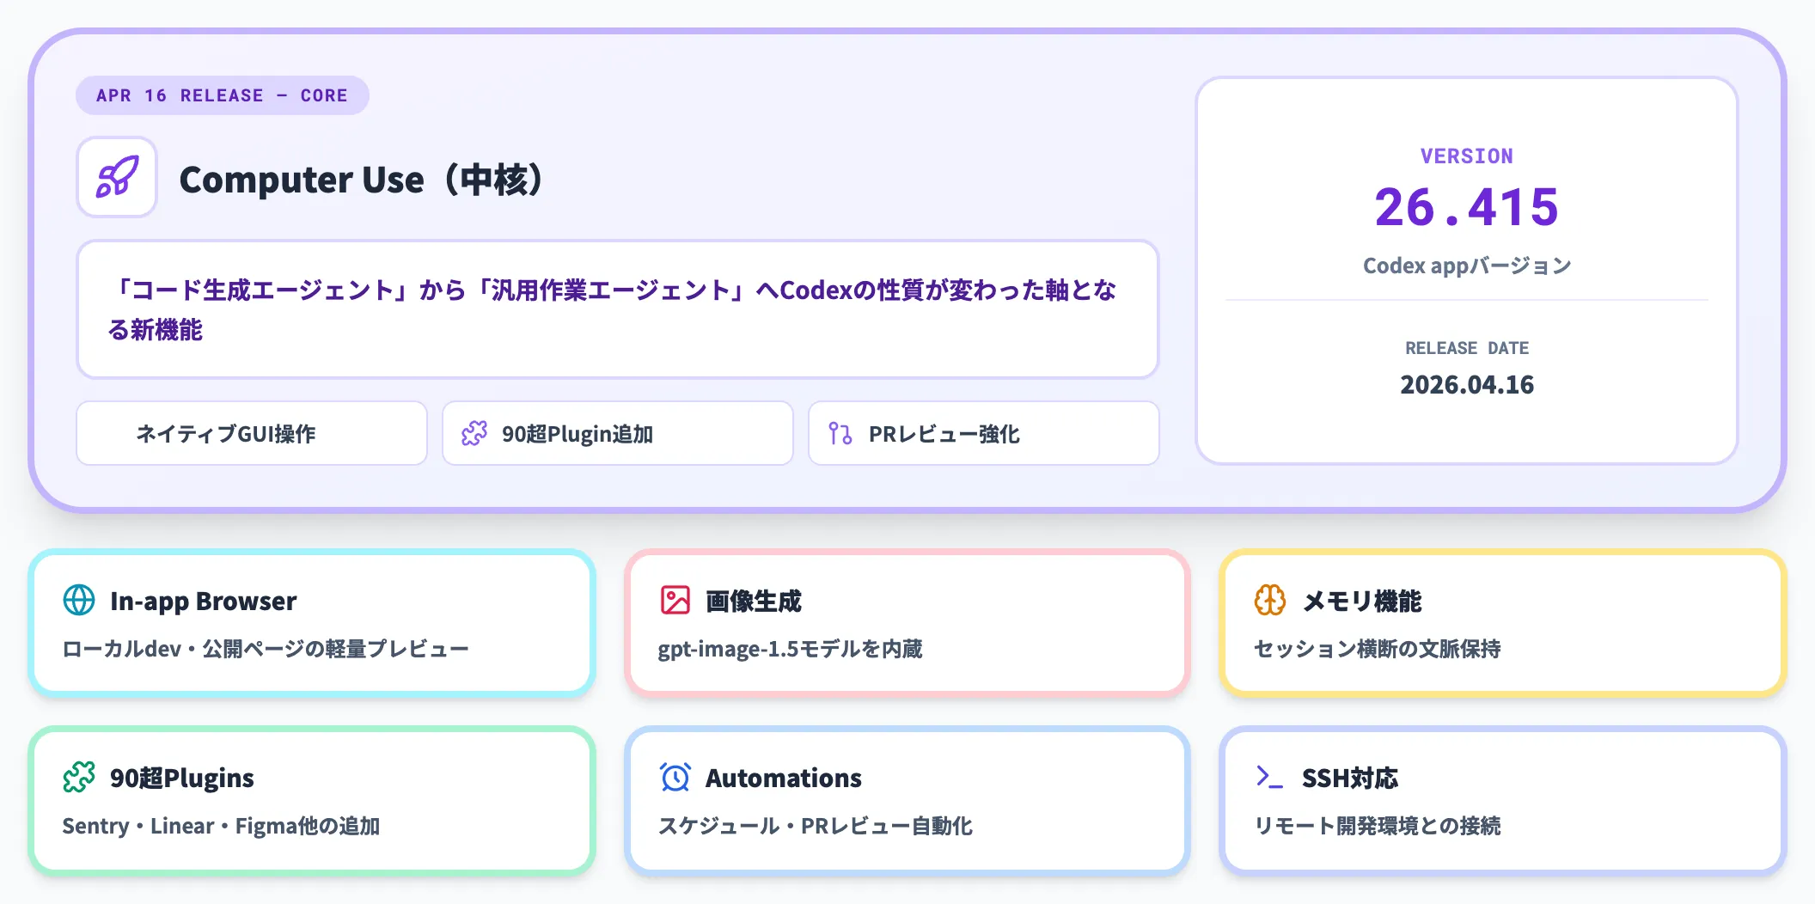Click the ローカルdev・公開ページの軽量プレビュー text
1815x904 pixels.
pyautogui.click(x=266, y=649)
